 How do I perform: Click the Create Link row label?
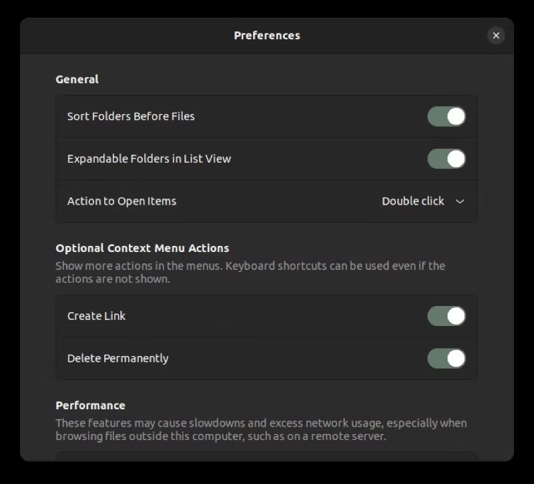96,316
